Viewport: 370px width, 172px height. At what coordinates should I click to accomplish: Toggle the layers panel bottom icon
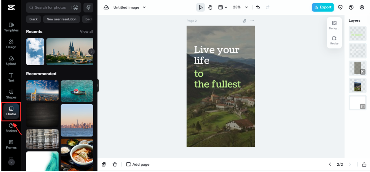tap(364, 164)
